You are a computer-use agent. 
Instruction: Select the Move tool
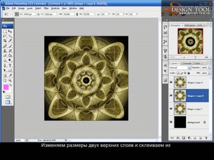[10, 32]
